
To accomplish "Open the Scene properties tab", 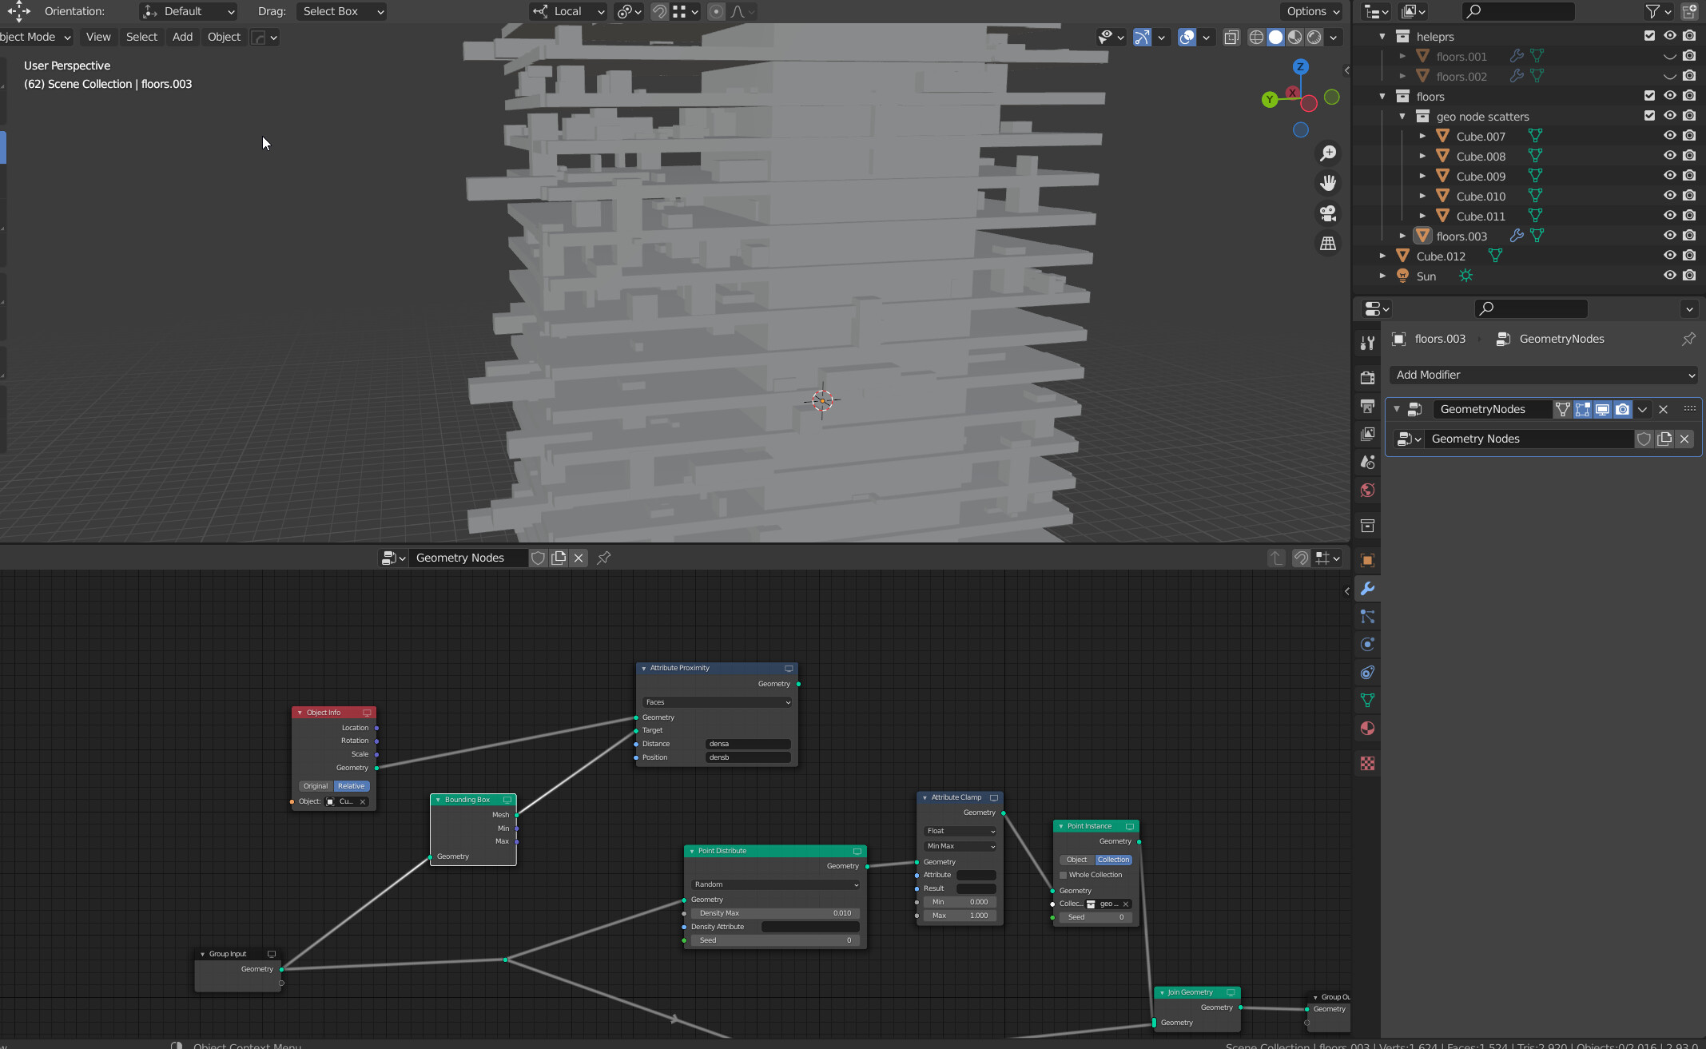I will coord(1367,462).
